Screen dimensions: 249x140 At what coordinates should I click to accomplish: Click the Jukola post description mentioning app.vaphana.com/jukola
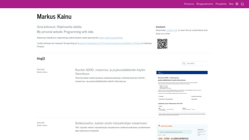[112, 129]
